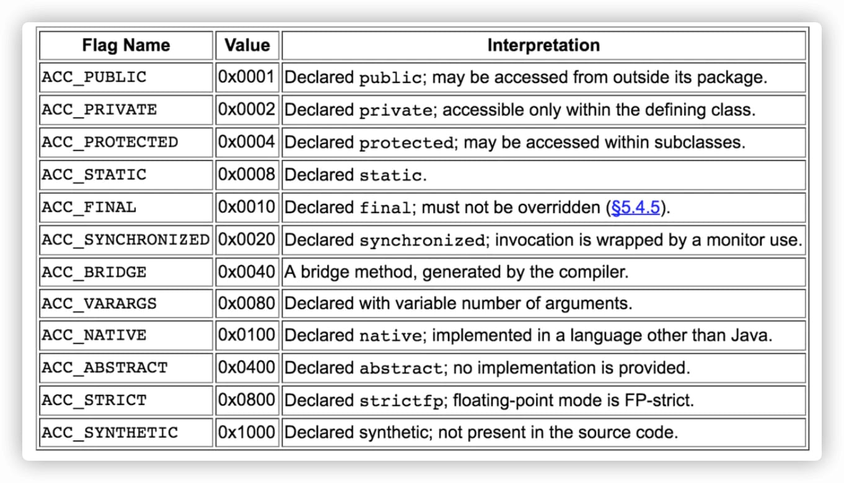Click the ACC_FINAL flag name cell
The image size is (844, 483).
[x=126, y=207]
